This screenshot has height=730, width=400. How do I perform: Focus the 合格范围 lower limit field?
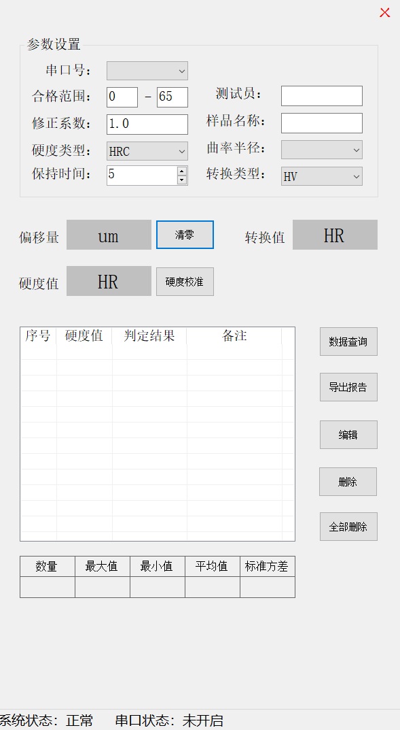pos(122,97)
